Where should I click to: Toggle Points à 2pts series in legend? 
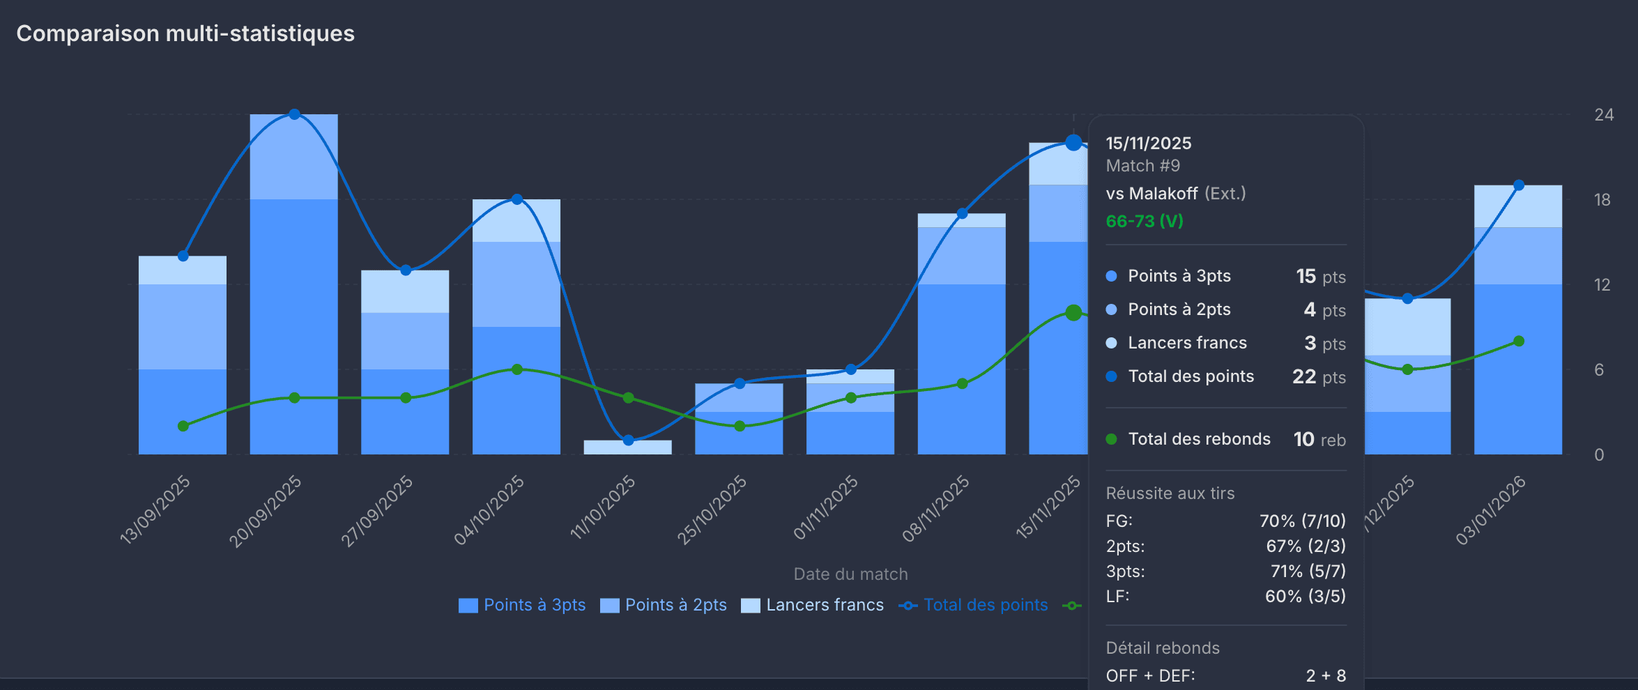click(x=663, y=605)
